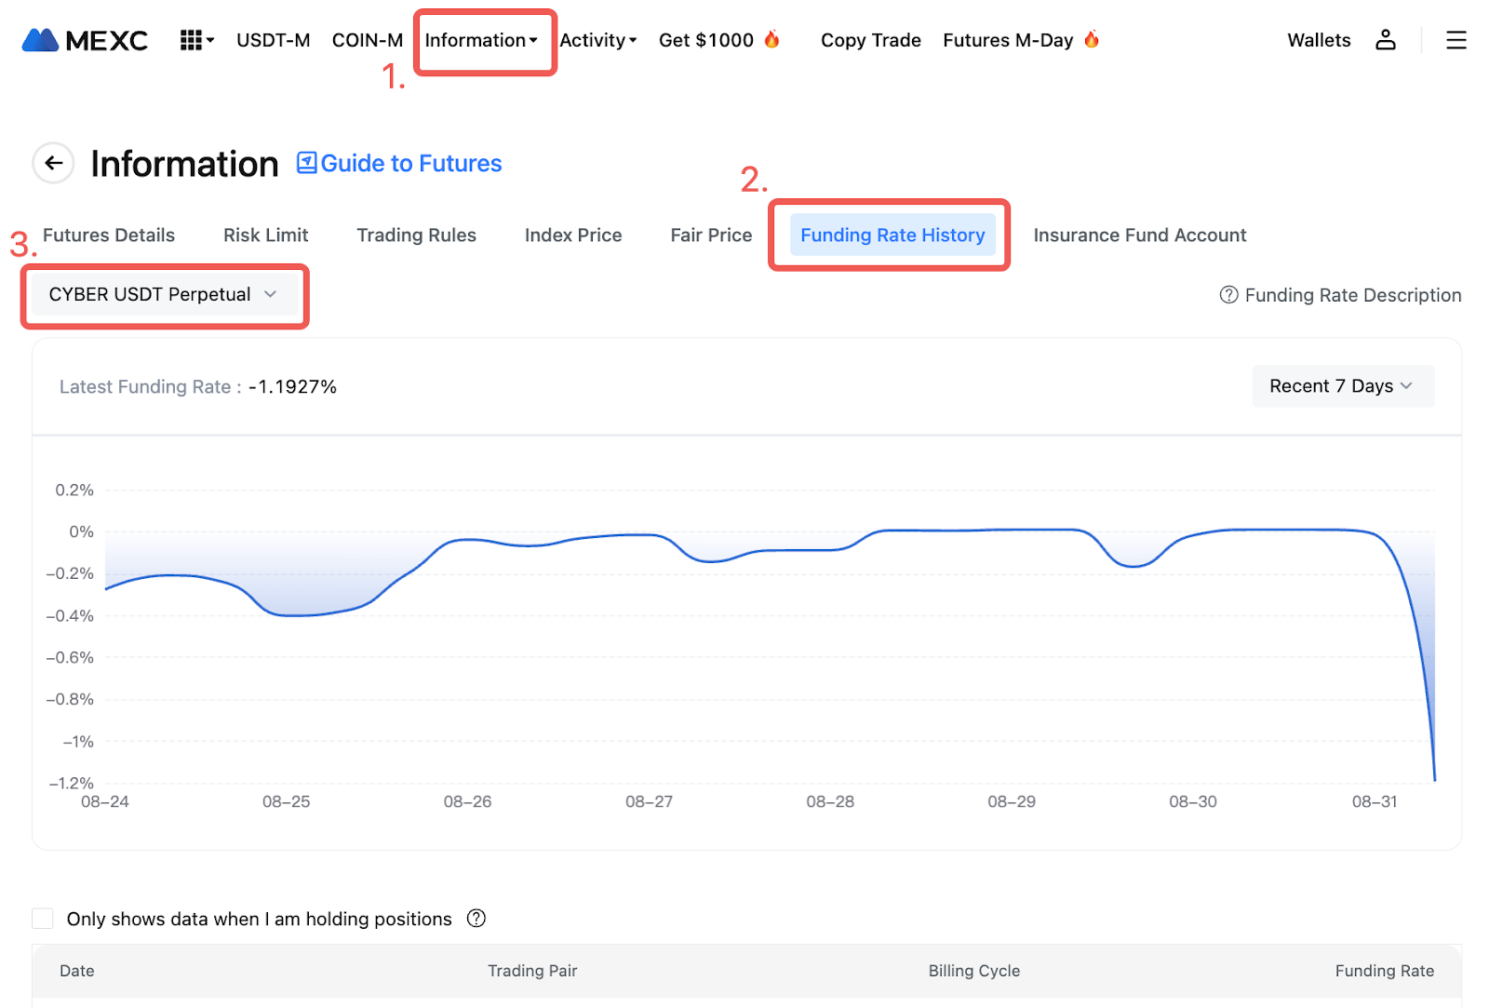The image size is (1489, 1008).
Task: Expand the Information menu in navbar
Action: [481, 40]
